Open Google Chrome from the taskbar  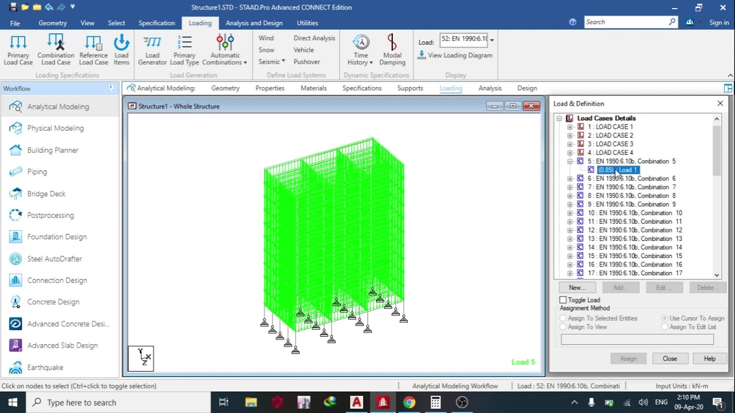click(x=409, y=402)
